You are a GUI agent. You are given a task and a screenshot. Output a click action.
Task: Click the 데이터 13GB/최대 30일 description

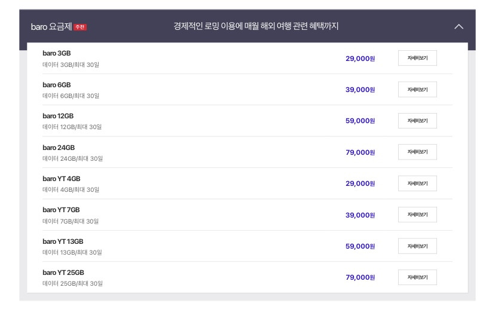coord(72,252)
